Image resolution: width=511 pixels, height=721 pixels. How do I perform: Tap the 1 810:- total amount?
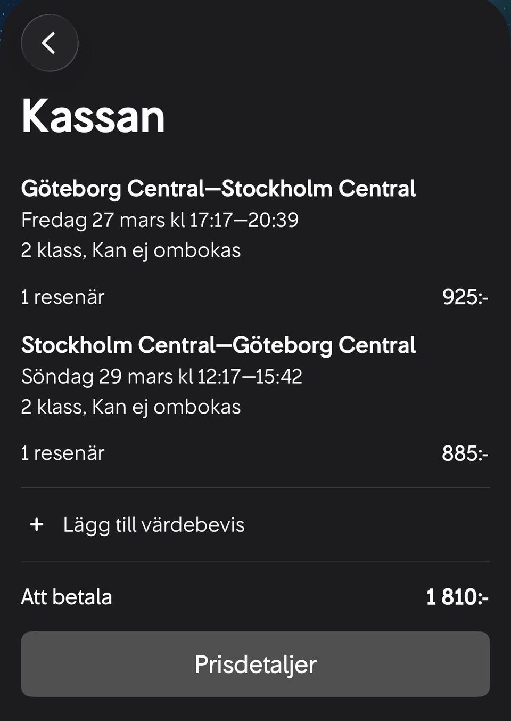457,597
